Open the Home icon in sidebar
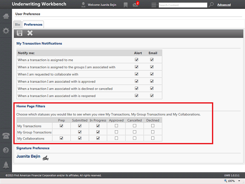Viewport: 245px width, 184px height. (6, 16)
